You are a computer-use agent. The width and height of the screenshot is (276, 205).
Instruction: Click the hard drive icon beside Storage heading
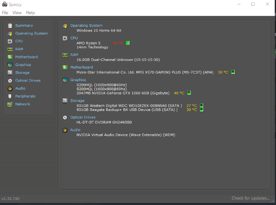pos(65,101)
